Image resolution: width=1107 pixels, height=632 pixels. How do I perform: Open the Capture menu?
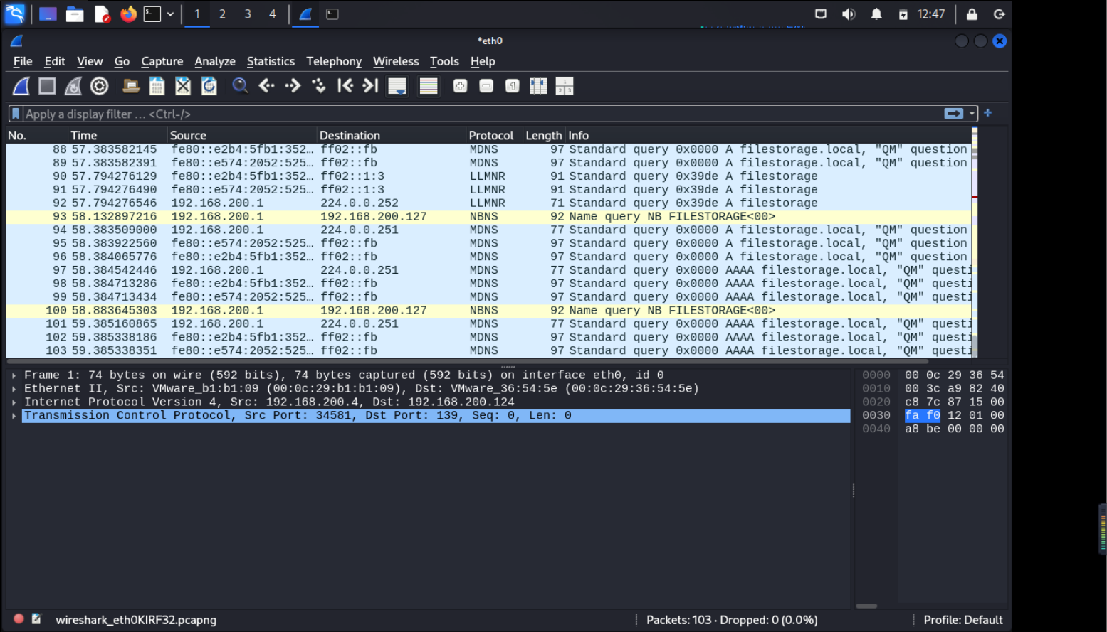162,62
